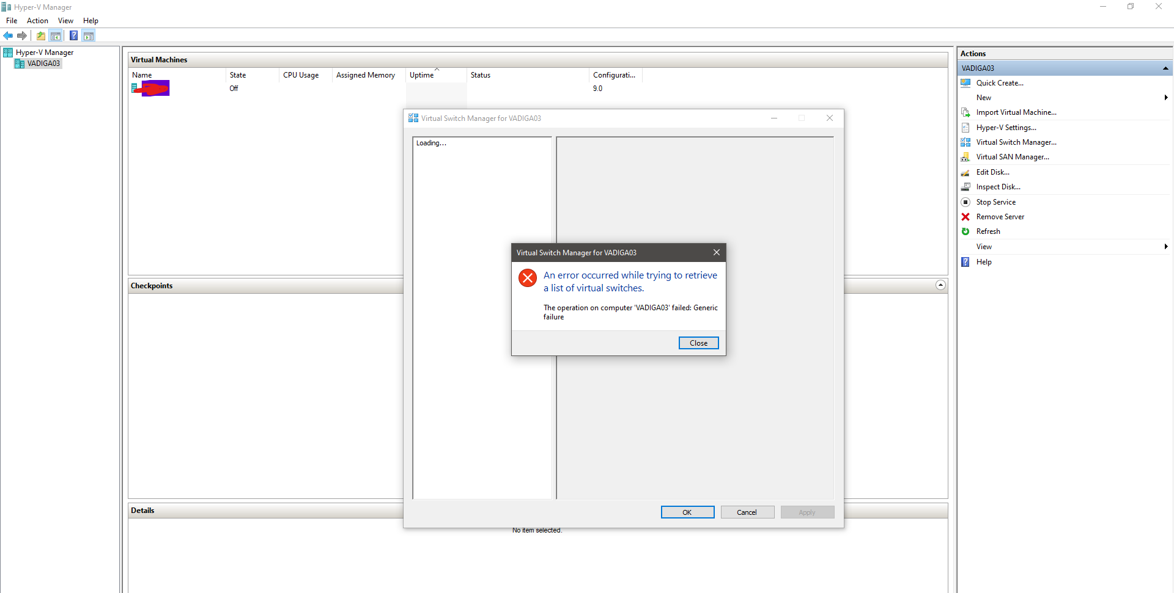Expand the View submenu arrow
This screenshot has width=1174, height=593.
click(1165, 246)
